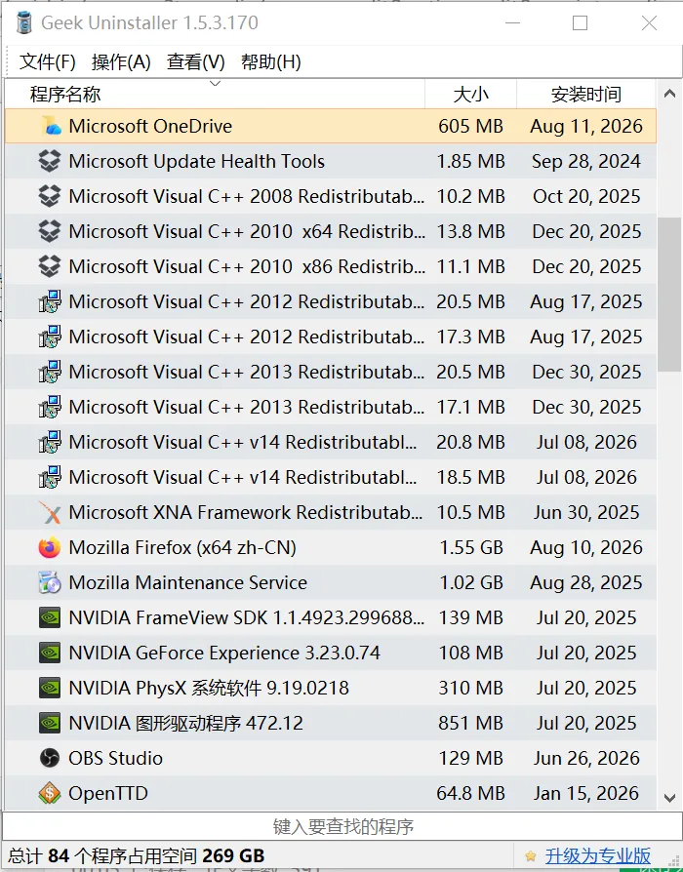Click the Geek Uninstaller title bar icon

click(x=24, y=23)
